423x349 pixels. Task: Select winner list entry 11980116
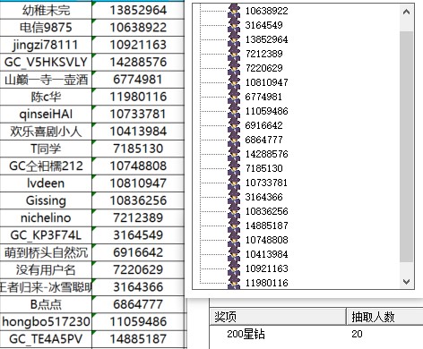click(x=267, y=283)
